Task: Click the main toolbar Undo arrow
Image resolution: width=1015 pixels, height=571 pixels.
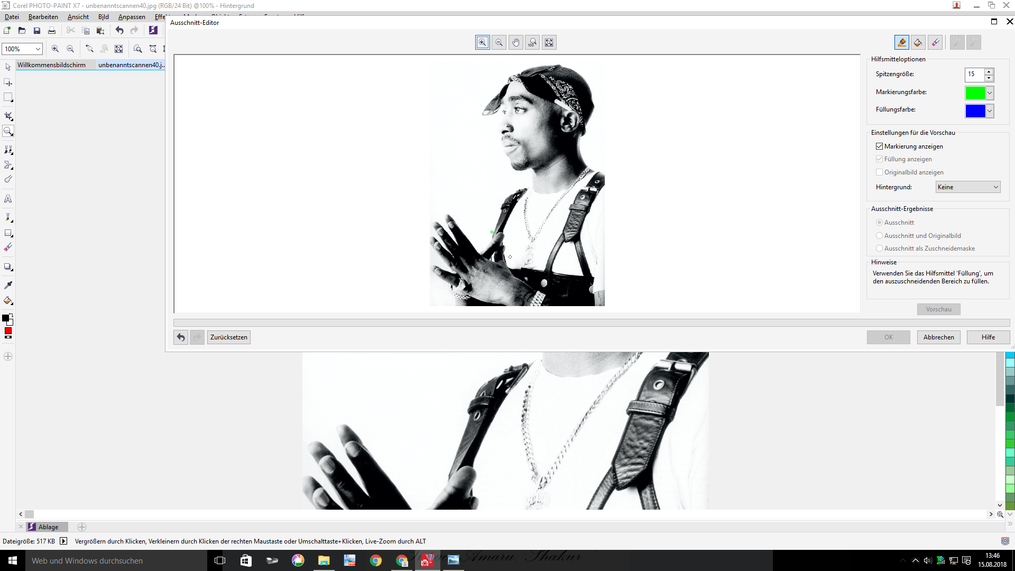Action: click(119, 31)
